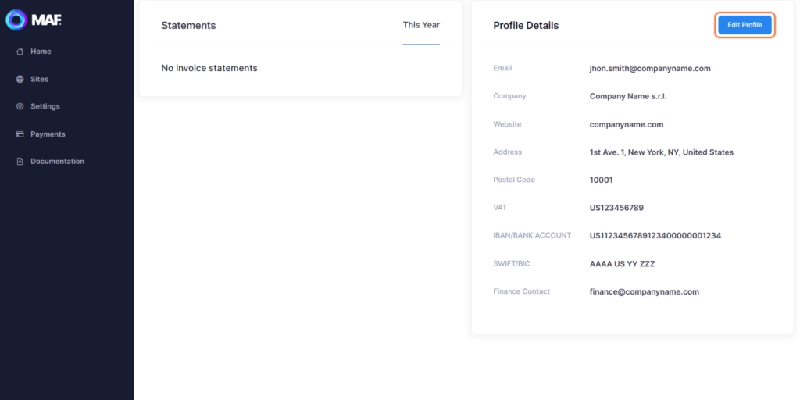
Task: Click the VAT number US123456789
Action: coord(616,208)
